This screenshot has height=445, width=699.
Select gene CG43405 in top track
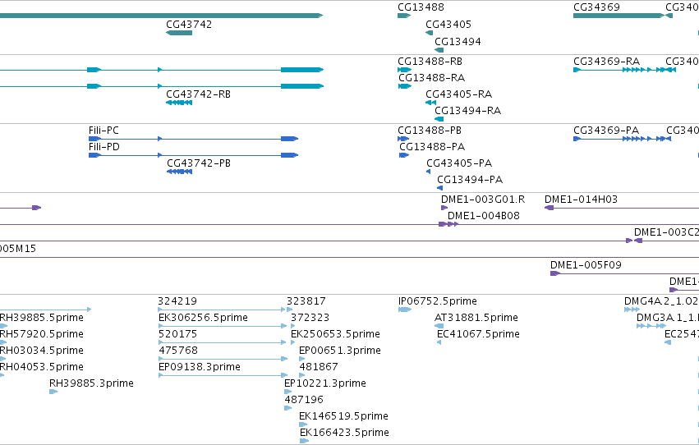[x=430, y=33]
